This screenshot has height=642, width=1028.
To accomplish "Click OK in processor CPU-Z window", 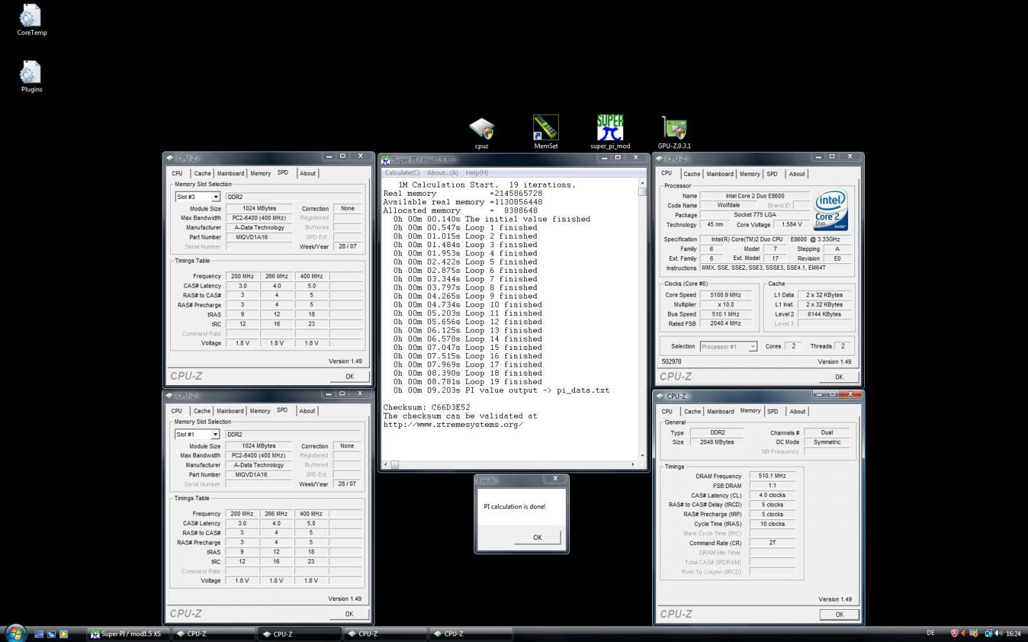I will [839, 377].
